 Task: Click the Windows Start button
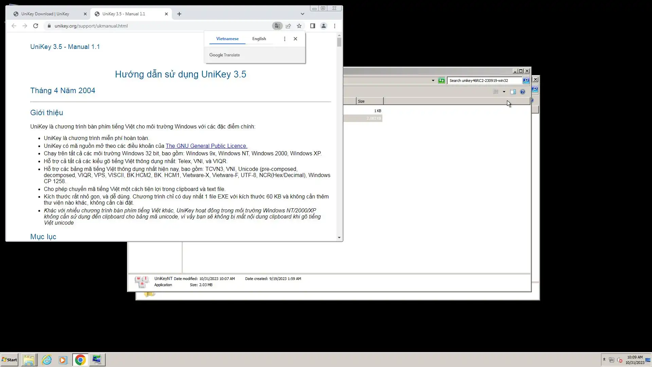pyautogui.click(x=10, y=360)
